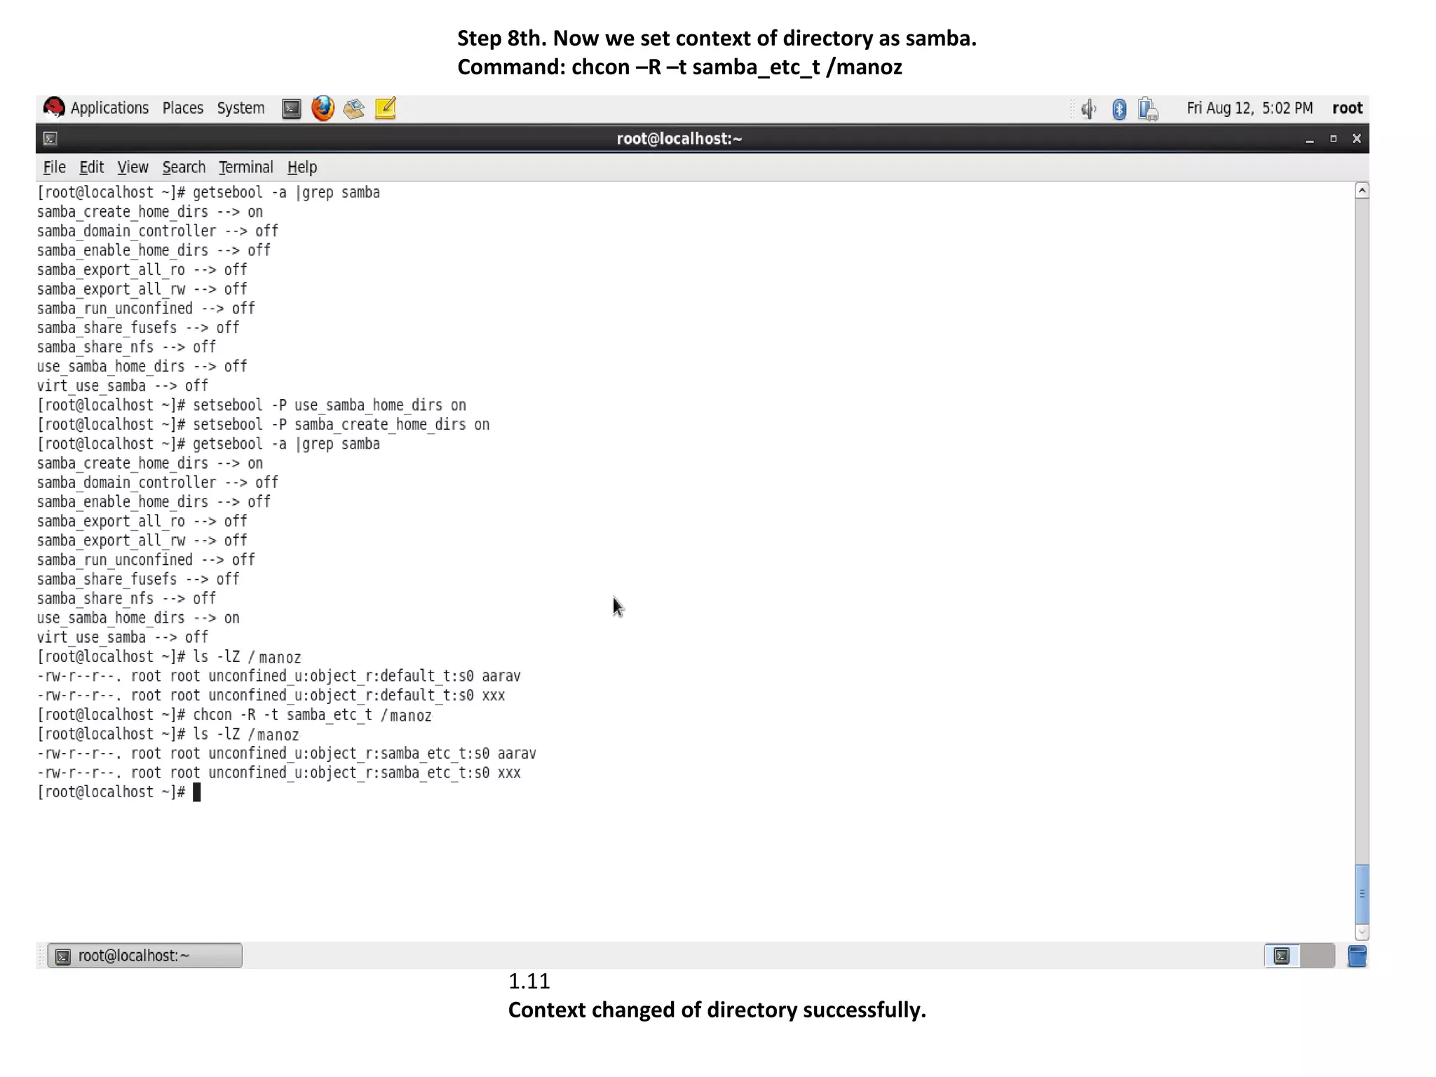Open the Terminal menu
This screenshot has height=1077, width=1436.
pos(245,167)
